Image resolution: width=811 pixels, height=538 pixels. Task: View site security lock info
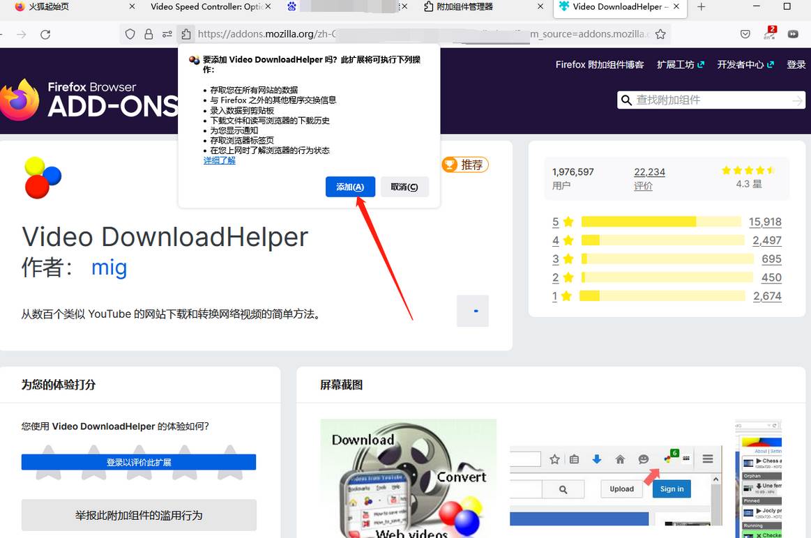point(149,35)
